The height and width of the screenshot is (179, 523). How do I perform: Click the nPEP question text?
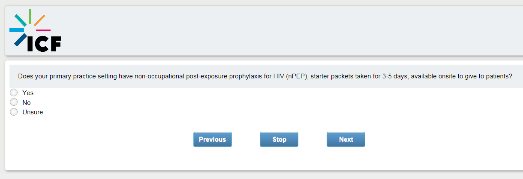171,77
